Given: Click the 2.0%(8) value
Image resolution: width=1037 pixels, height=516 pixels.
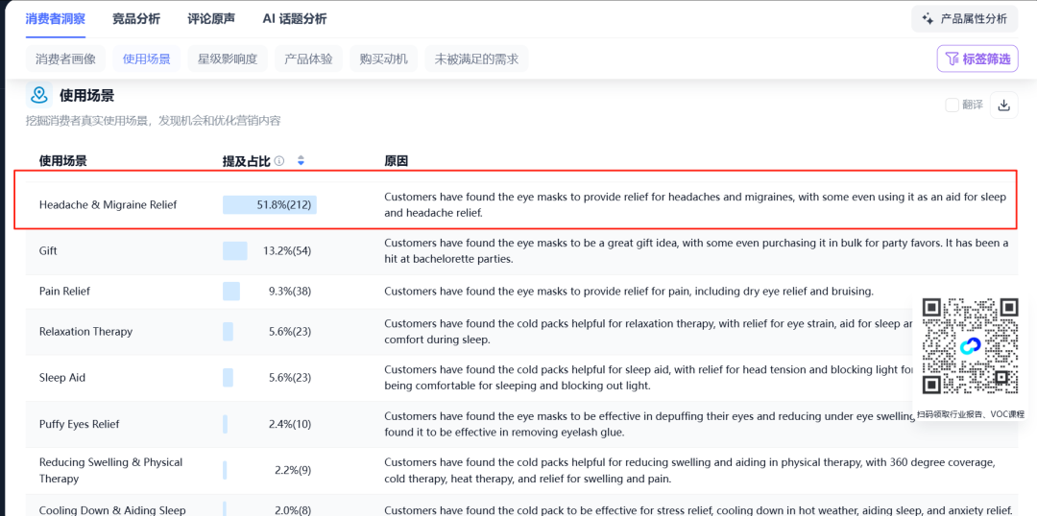Looking at the screenshot, I should [293, 510].
